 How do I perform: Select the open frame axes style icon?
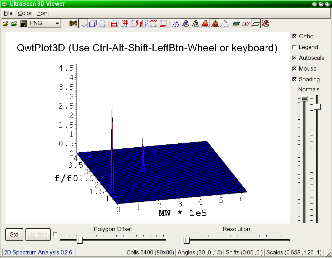point(83,24)
